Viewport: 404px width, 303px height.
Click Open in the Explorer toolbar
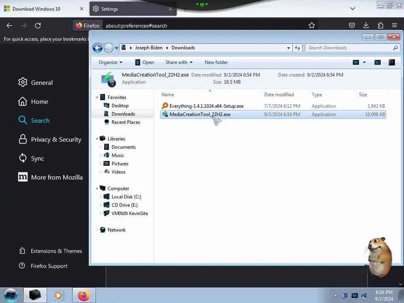point(144,62)
